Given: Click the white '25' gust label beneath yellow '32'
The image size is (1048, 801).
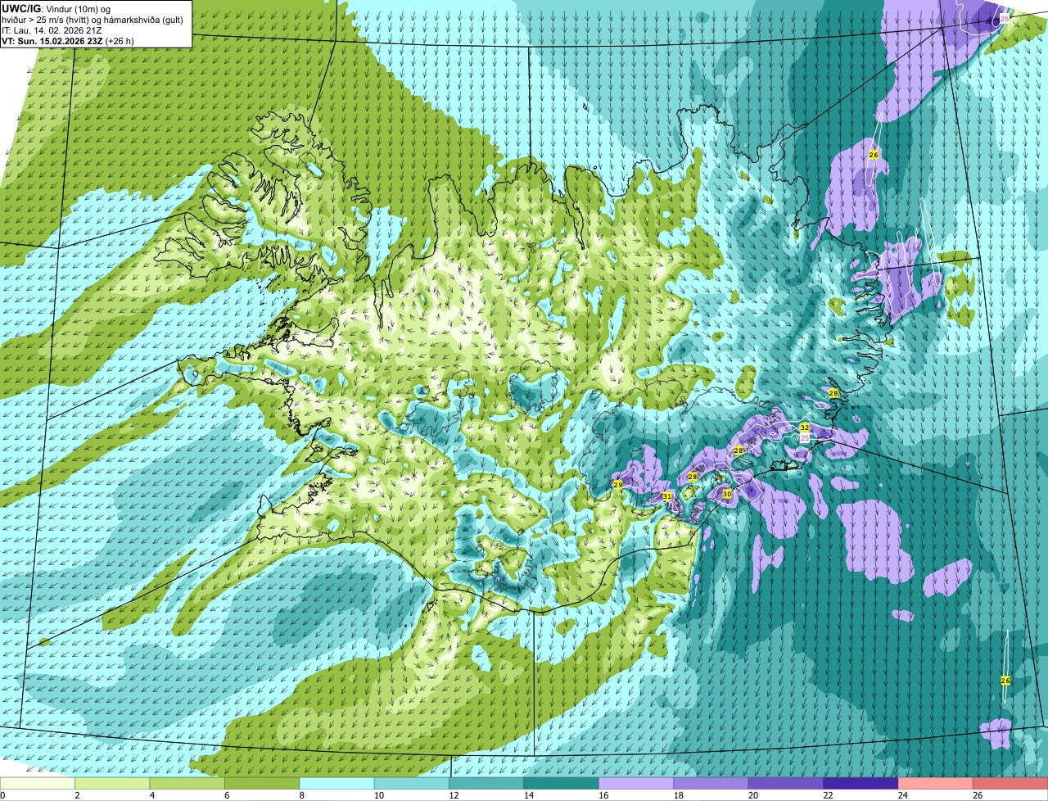Looking at the screenshot, I should pos(804,438).
